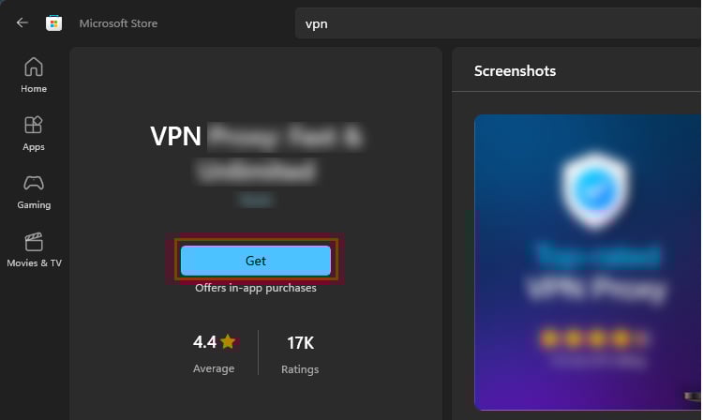Viewport: 703px width, 420px height.
Task: Click the gold star rating icon
Action: [228, 342]
